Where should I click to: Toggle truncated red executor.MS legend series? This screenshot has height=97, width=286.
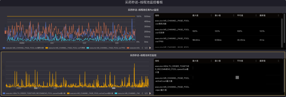(x=133, y=48)
